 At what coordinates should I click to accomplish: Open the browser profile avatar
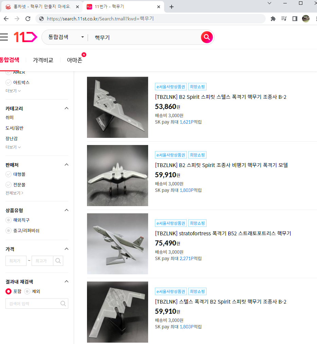pyautogui.click(x=305, y=19)
